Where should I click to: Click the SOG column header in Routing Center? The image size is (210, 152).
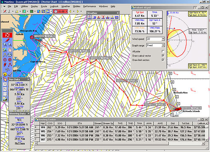(x=60, y=124)
